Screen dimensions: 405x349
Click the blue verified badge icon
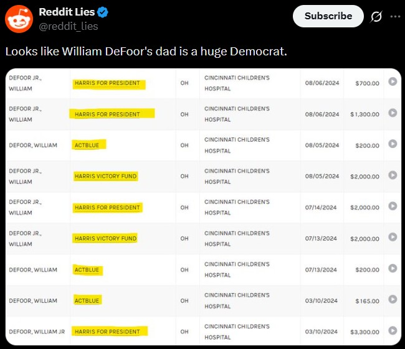[x=103, y=12]
